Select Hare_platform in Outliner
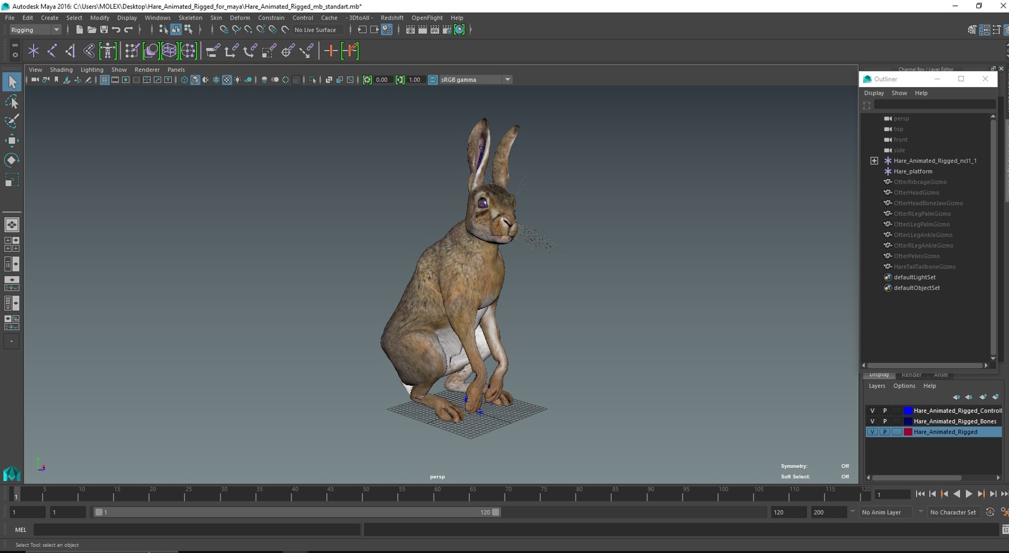The image size is (1009, 553). tap(913, 171)
